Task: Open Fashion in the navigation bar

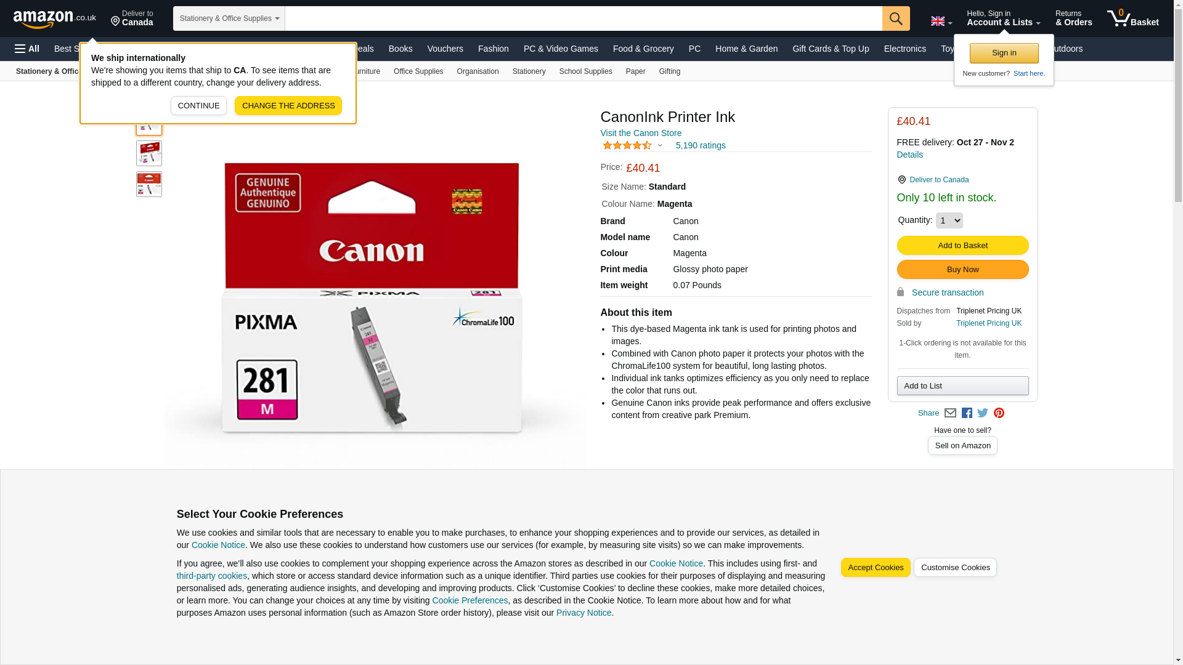Action: [x=494, y=49]
